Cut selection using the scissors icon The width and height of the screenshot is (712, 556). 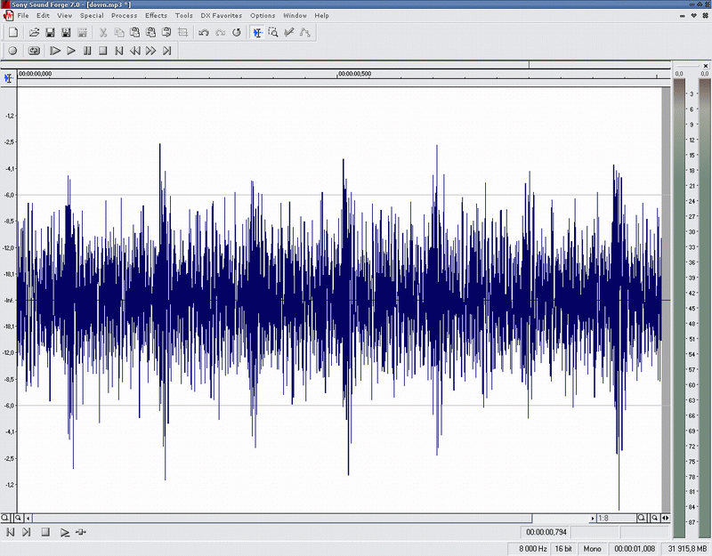pyautogui.click(x=103, y=32)
